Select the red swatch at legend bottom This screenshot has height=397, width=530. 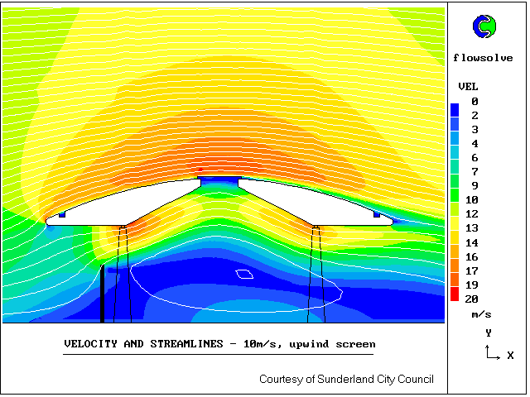(x=455, y=294)
